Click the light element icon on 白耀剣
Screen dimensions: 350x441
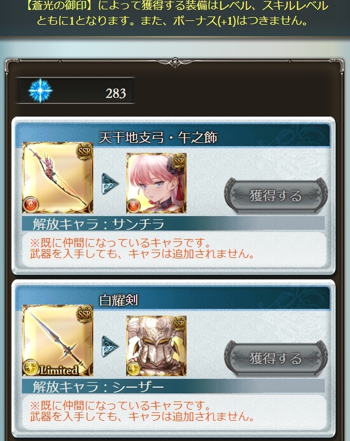(30, 368)
